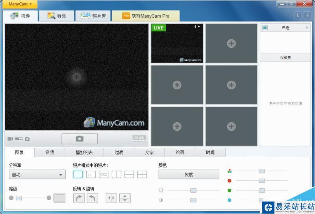Open the 分辨率 dropdown set to 自动
Viewport: 315px width, 214px height.
[37, 174]
